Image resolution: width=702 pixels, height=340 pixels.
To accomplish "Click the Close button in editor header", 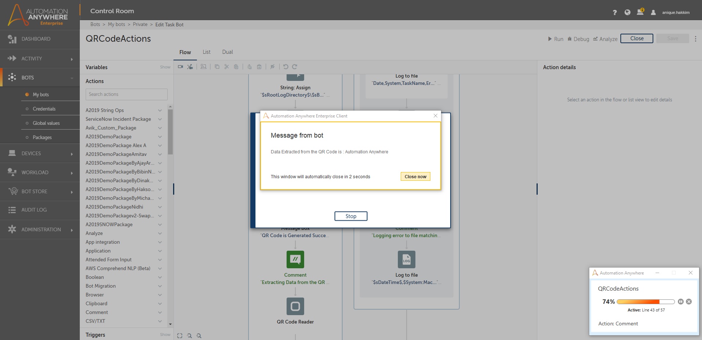I will [x=637, y=38].
